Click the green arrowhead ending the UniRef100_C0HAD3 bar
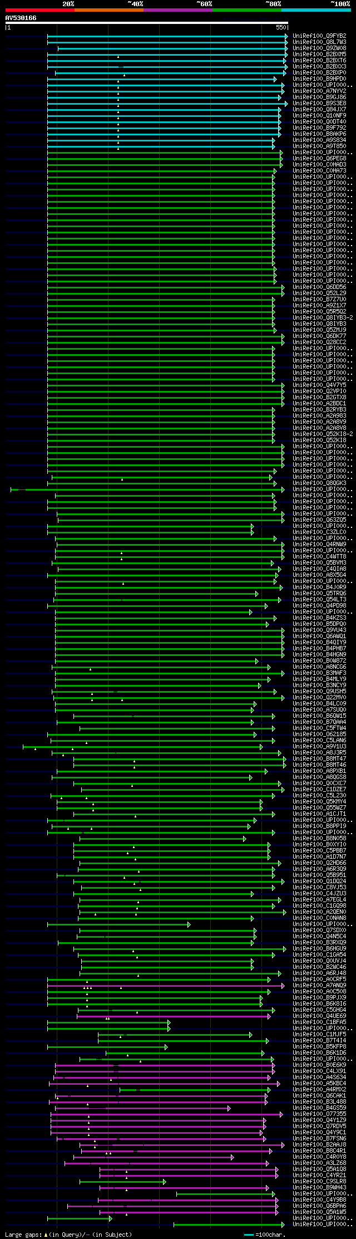Viewport: 356px width, 1239px height. click(x=281, y=164)
